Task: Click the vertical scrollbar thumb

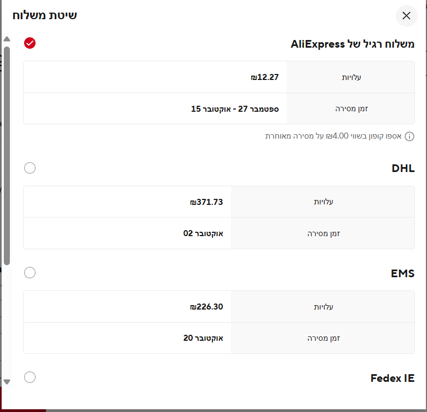Action: pos(7,153)
